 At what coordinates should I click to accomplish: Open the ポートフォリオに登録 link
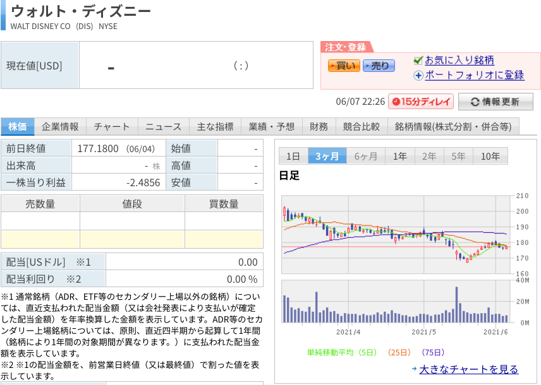475,75
